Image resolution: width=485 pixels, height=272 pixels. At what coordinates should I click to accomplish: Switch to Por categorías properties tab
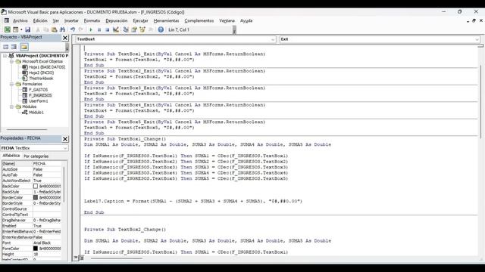36,156
